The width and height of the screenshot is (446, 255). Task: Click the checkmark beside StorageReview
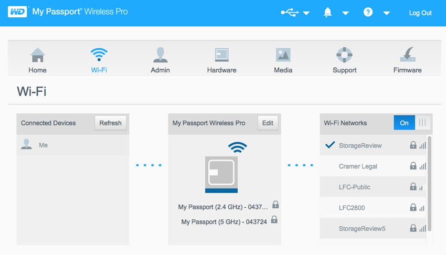[x=330, y=145]
